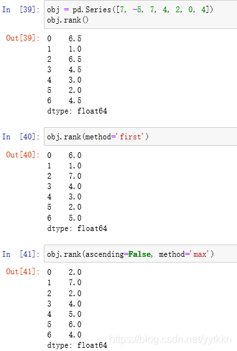Click the 'first' string in cell 40
The height and width of the screenshot is (351, 237).
(x=131, y=137)
